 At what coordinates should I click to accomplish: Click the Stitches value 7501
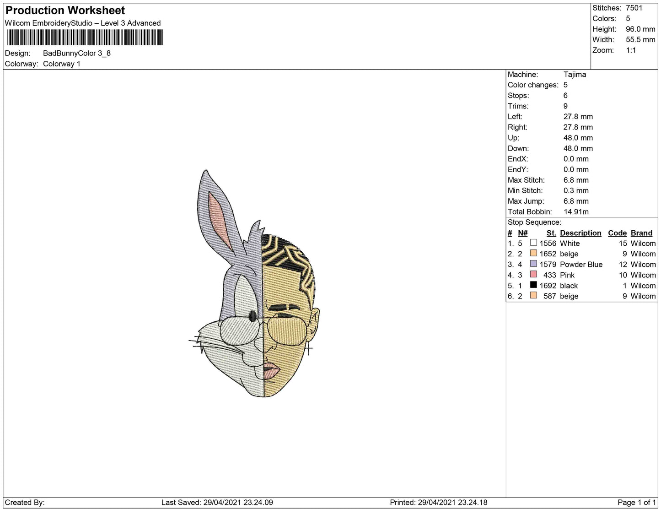coord(634,8)
